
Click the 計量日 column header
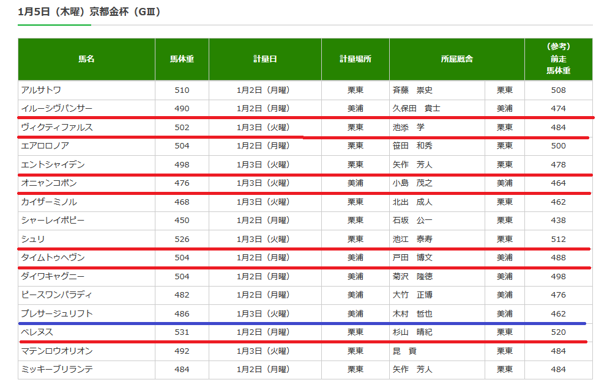coord(265,59)
